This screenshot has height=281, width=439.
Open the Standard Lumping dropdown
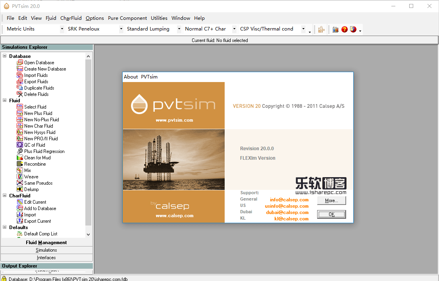[x=179, y=29]
